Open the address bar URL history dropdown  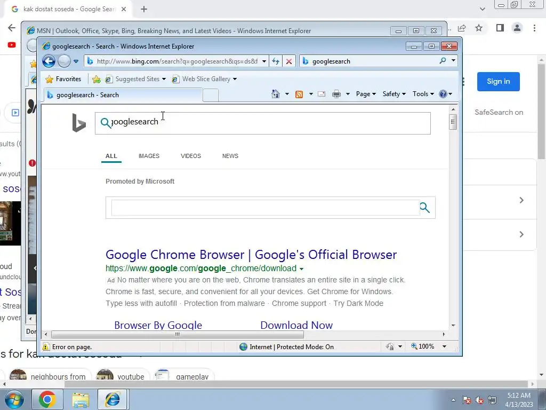tap(264, 61)
